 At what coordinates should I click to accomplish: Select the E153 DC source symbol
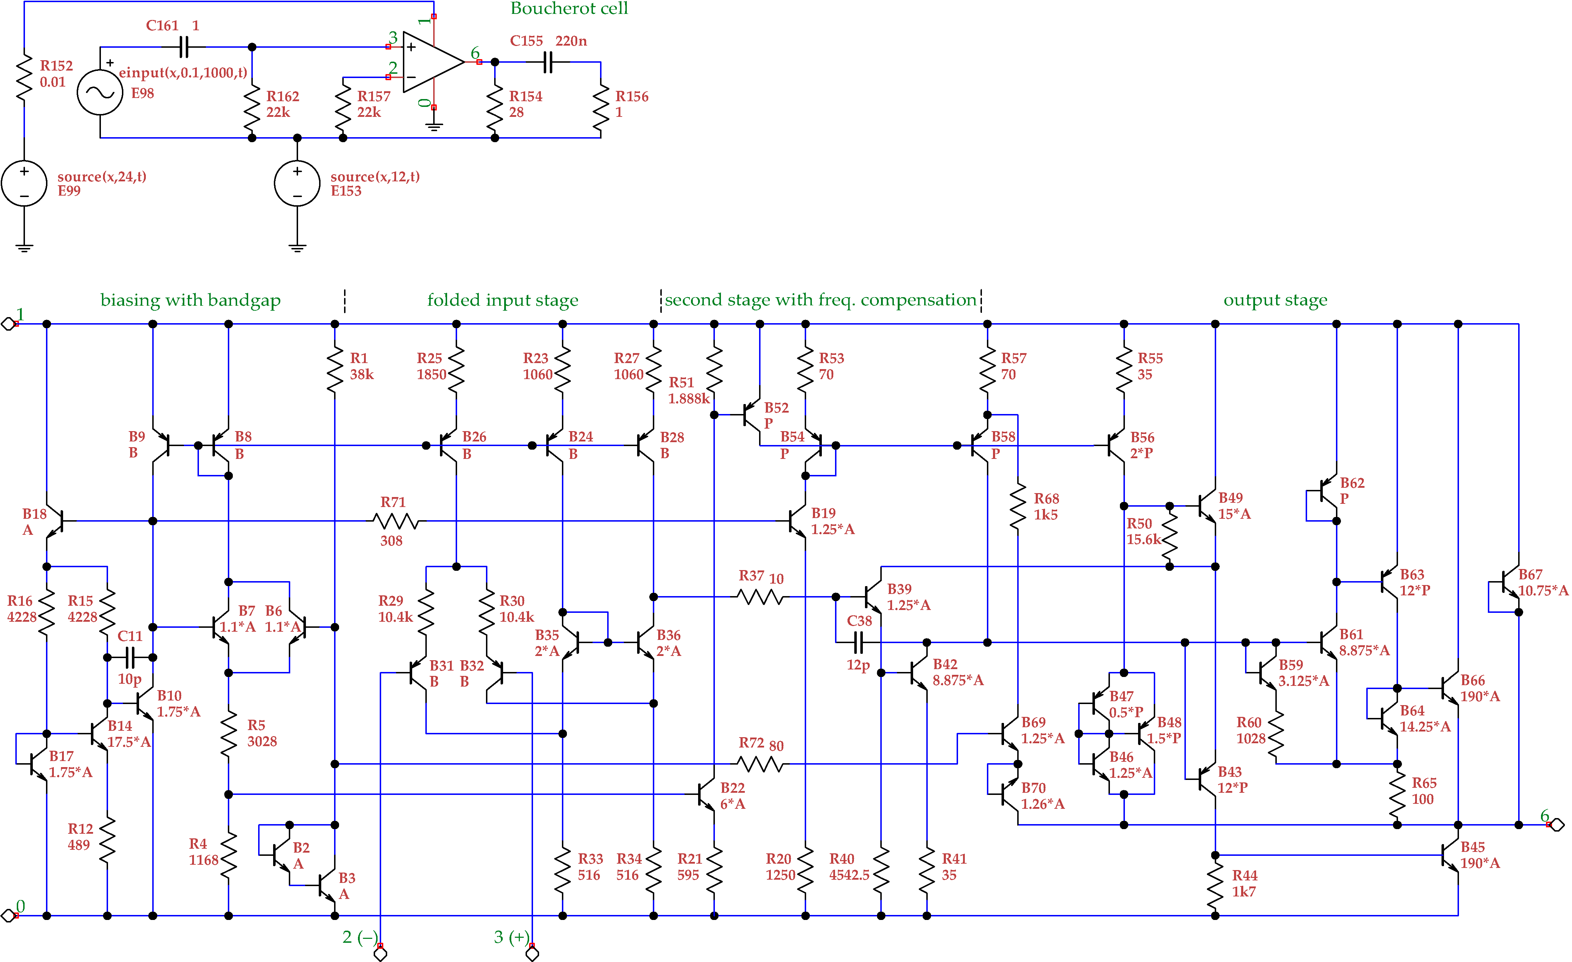297,183
